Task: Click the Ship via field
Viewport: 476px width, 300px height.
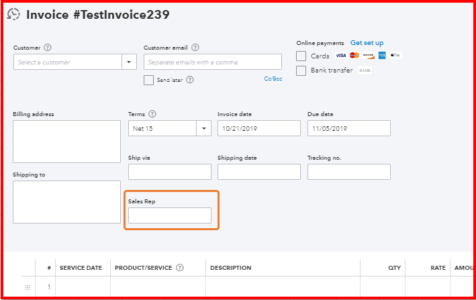Action: tap(170, 172)
